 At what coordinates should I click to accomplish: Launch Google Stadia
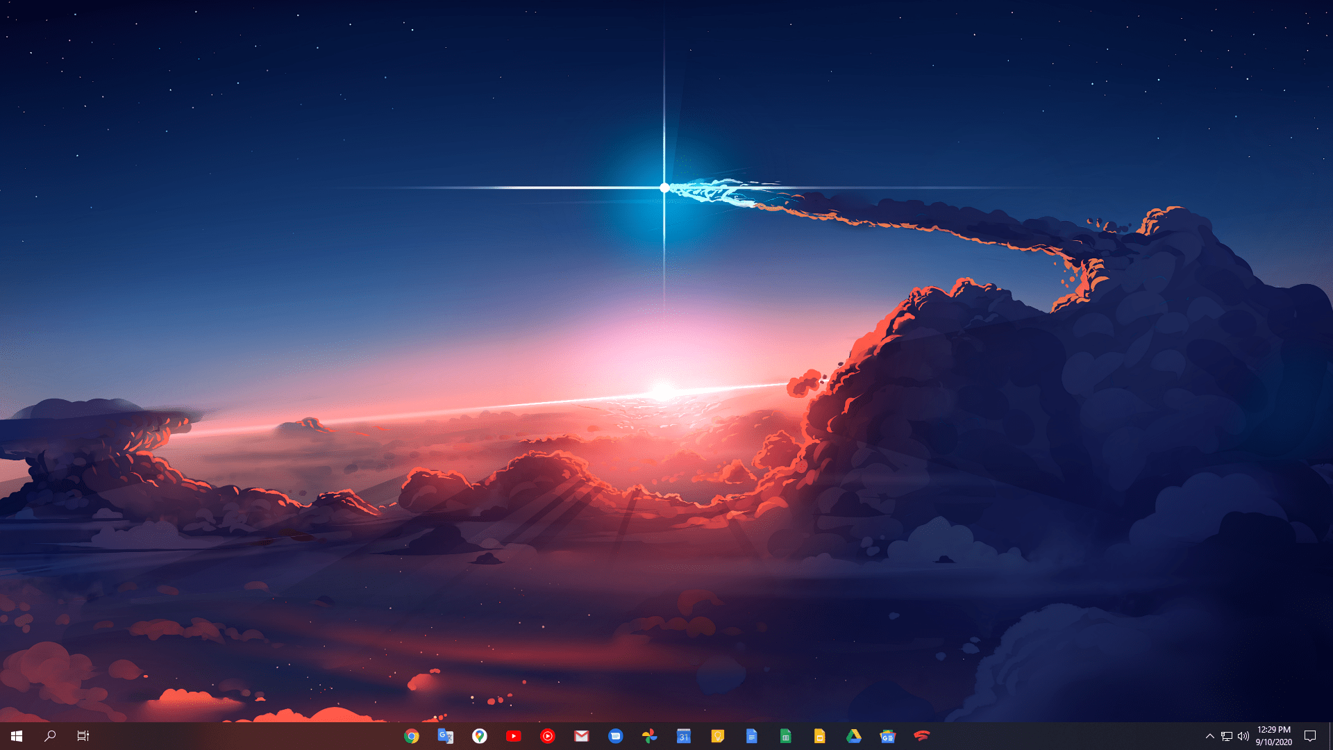[x=921, y=735]
